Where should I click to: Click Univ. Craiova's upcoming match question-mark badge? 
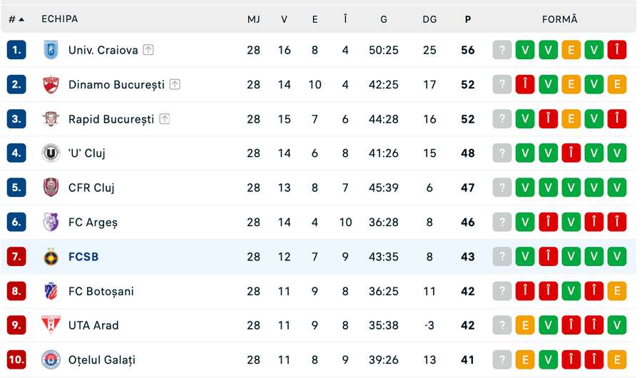[x=502, y=50]
